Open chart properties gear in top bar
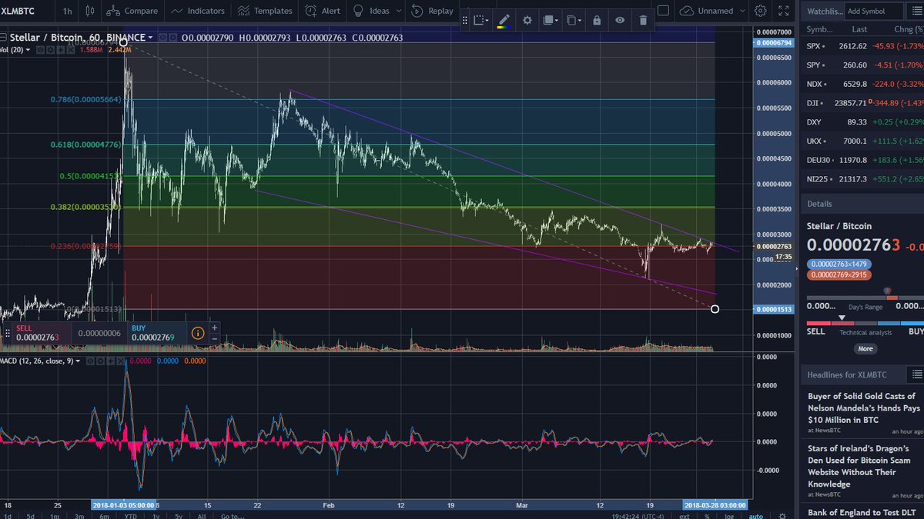The image size is (924, 519). pos(761,11)
